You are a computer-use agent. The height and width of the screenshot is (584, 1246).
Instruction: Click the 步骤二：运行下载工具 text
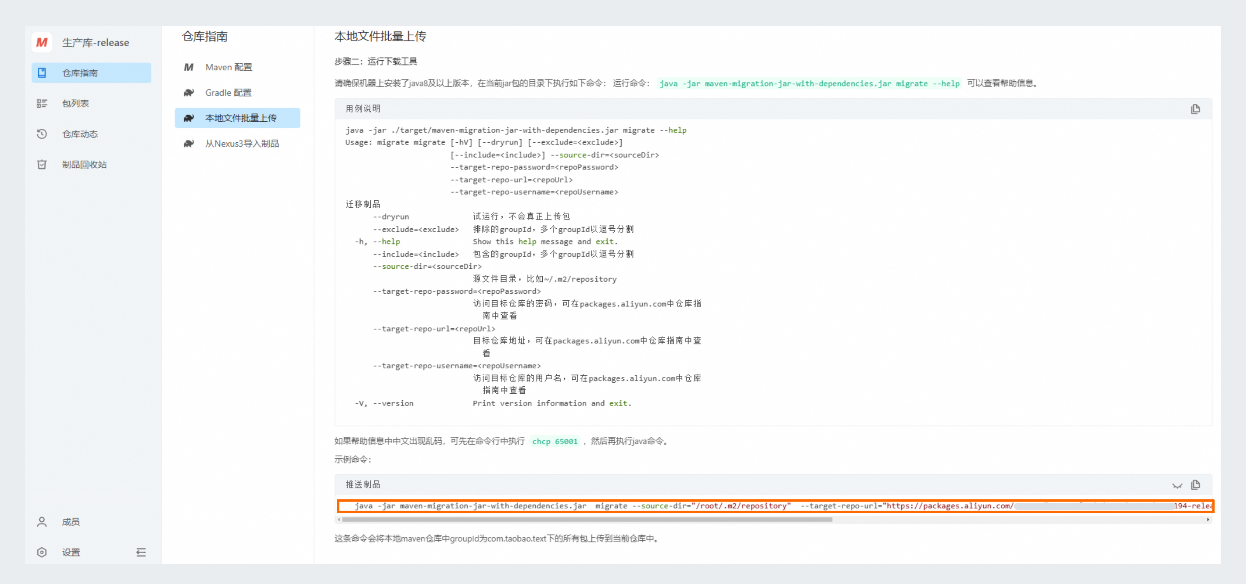[376, 62]
